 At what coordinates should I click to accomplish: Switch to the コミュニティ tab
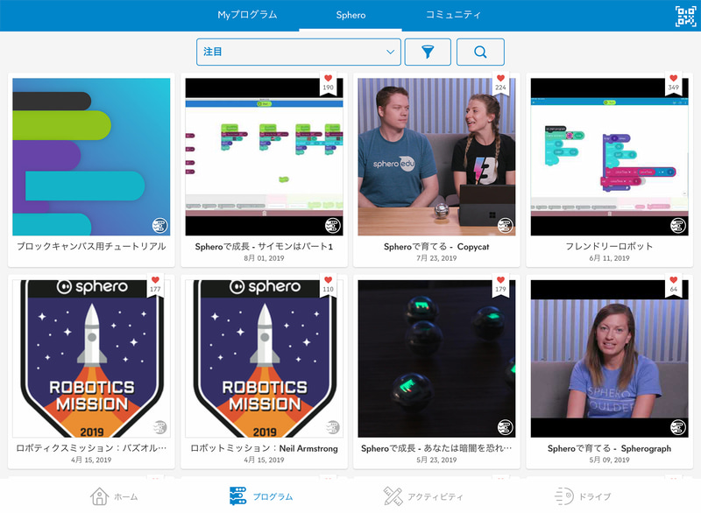point(453,15)
